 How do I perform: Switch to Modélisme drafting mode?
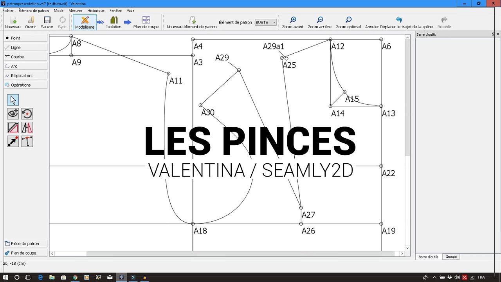pos(85,22)
